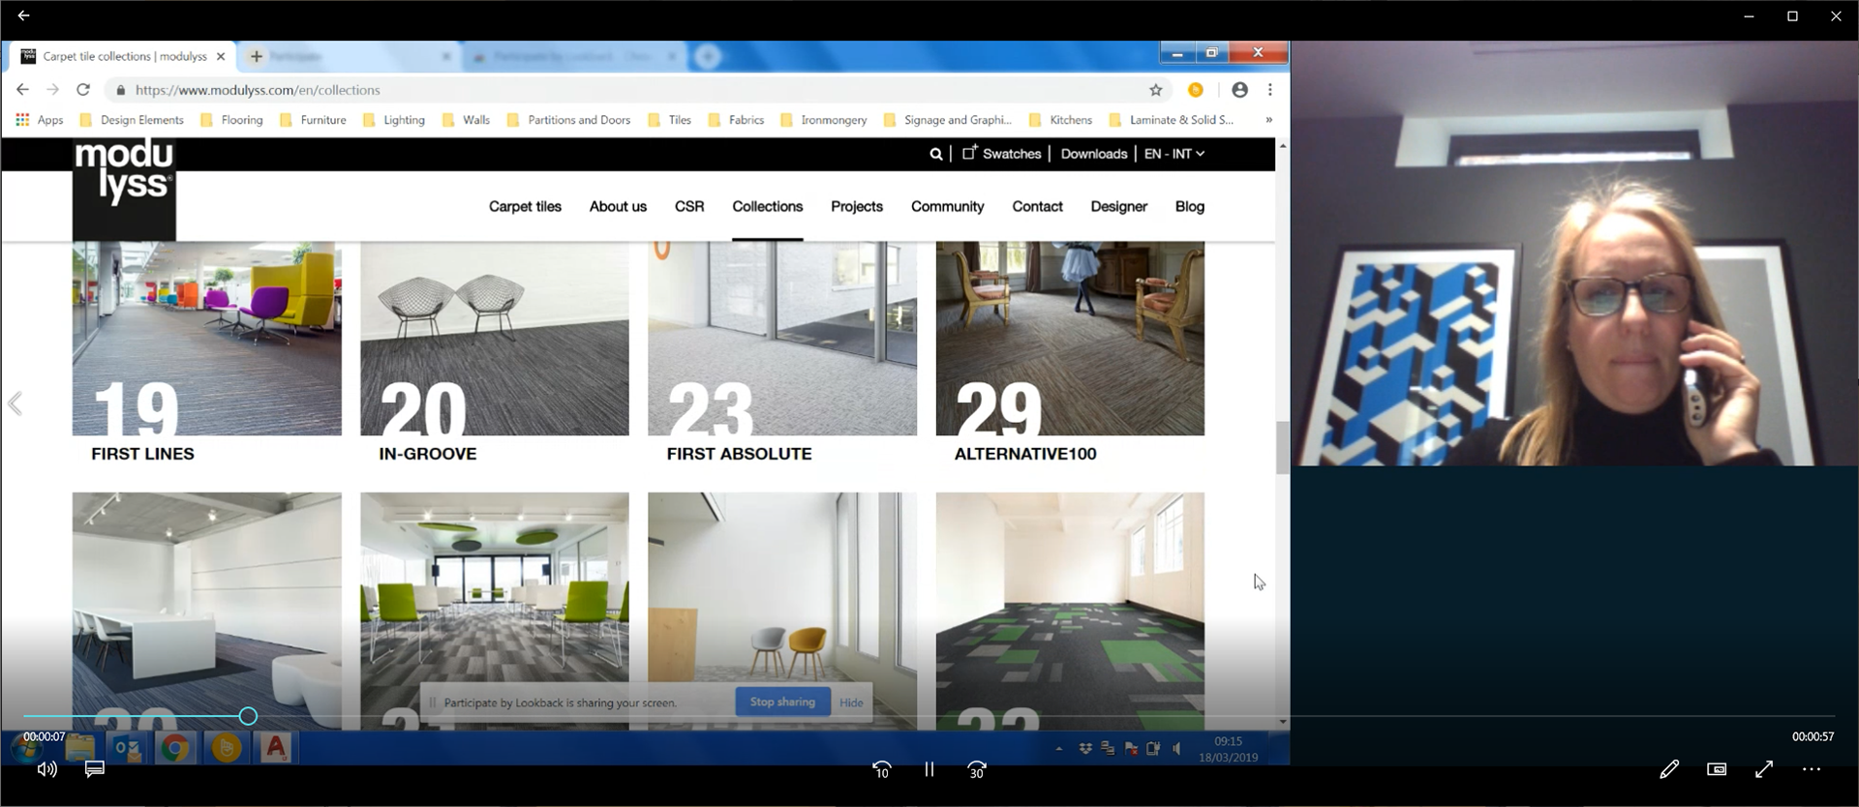Viewport: 1859px width, 807px height.
Task: Open the Alternative100 collection thumbnail
Action: (1070, 339)
